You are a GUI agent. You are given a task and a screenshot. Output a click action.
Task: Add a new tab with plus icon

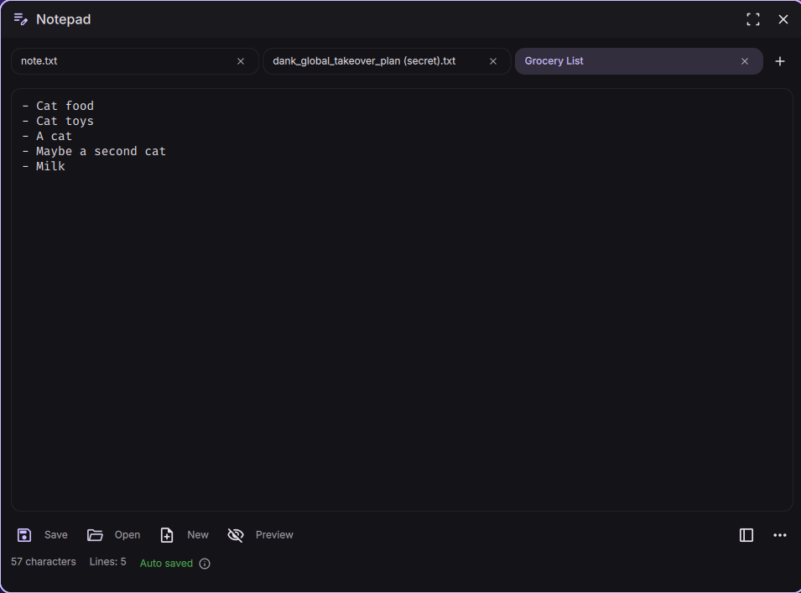[779, 61]
